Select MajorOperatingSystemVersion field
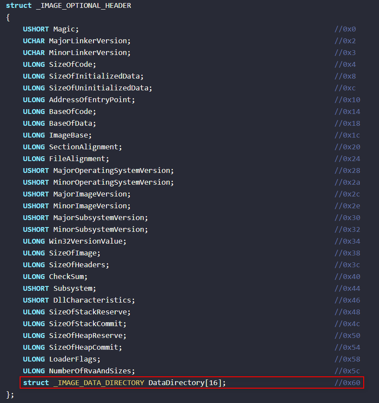Screen dimensions: 379x403 (114, 171)
